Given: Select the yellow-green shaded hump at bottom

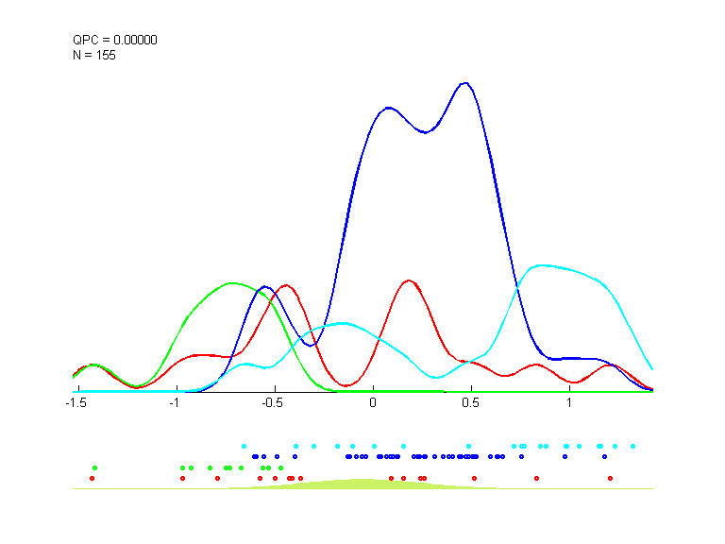Looking at the screenshot, I should point(359,484).
